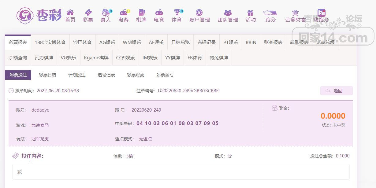Switch to the 沙巴体育 tab
376x188 pixels.
[x=82, y=42]
